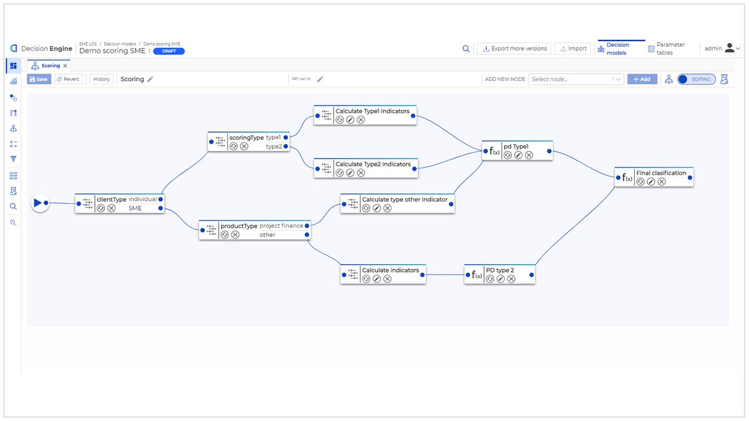Viewport: 749px width, 421px height.
Task: Open the test flask icon in toolbar
Action: coord(725,79)
